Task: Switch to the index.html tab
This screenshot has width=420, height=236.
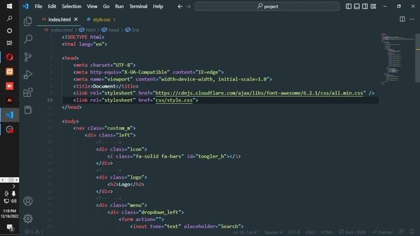Action: 60,19
